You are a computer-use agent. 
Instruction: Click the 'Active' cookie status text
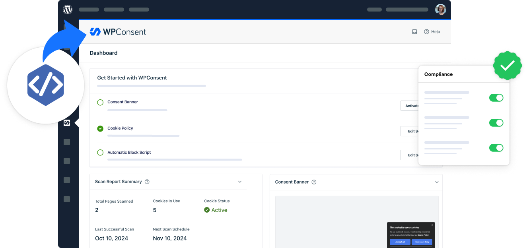tap(220, 210)
